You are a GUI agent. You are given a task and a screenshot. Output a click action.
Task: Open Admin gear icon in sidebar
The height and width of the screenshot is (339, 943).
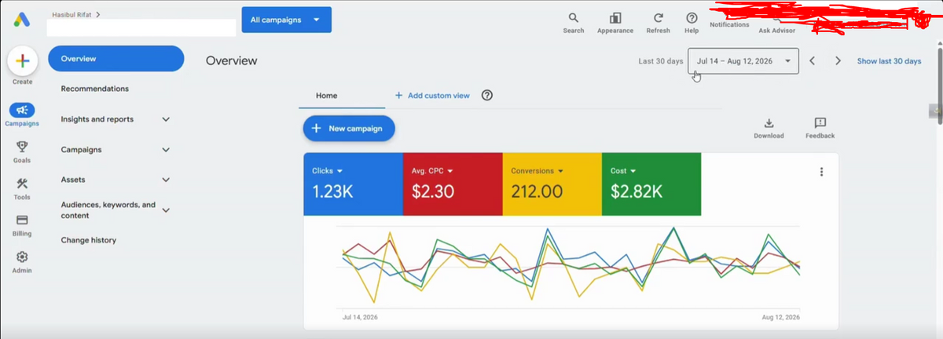[x=22, y=257]
